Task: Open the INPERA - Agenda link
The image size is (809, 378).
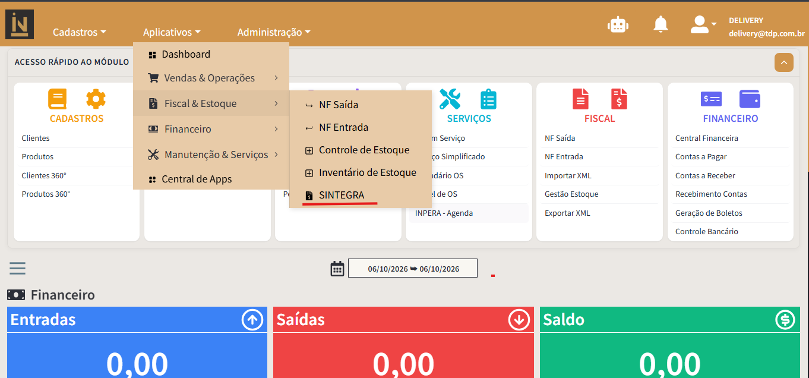Action: click(444, 213)
